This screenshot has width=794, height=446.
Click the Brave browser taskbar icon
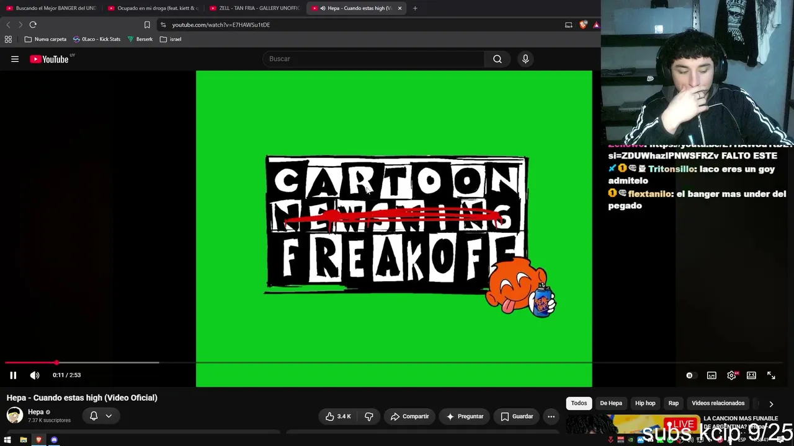click(38, 440)
